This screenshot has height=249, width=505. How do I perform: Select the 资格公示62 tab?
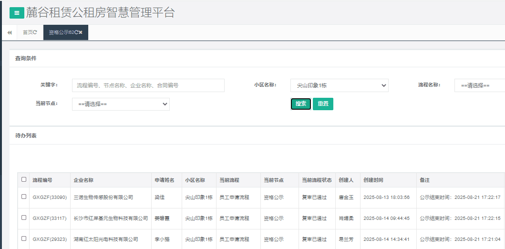pyautogui.click(x=61, y=32)
